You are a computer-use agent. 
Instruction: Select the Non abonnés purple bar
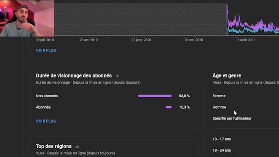(155, 96)
